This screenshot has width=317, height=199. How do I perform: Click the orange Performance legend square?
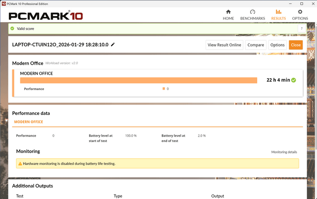[x=164, y=89]
